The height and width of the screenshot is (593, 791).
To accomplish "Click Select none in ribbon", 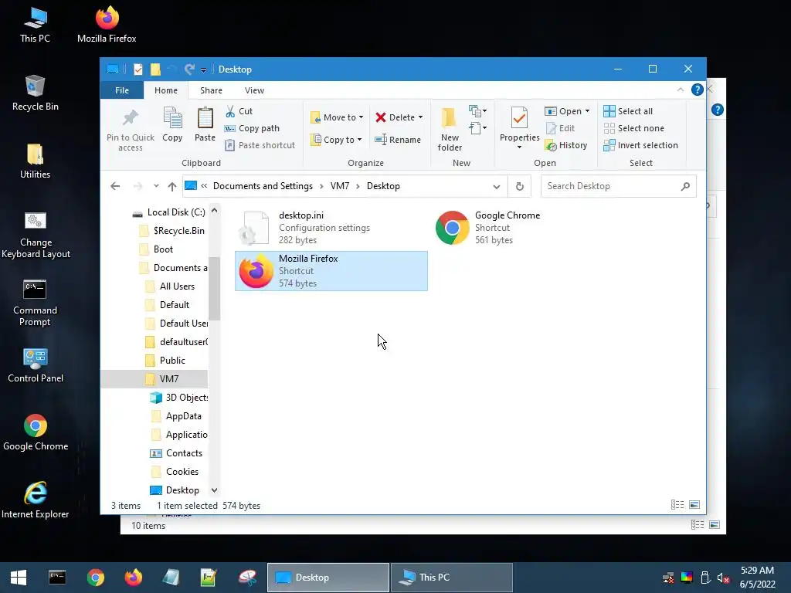I will tap(634, 128).
